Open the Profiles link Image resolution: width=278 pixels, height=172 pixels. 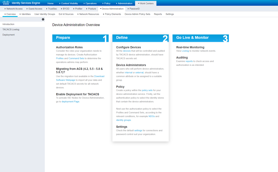(x=60, y=58)
